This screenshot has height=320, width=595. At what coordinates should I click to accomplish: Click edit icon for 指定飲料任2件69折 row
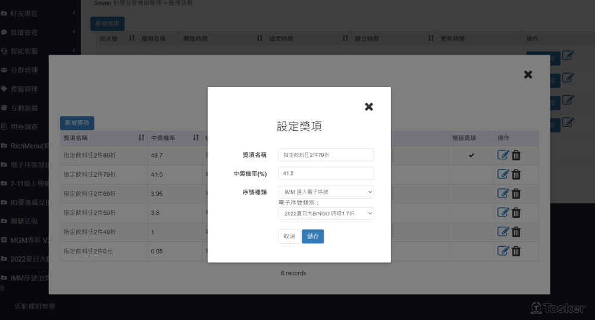pyautogui.click(x=503, y=193)
